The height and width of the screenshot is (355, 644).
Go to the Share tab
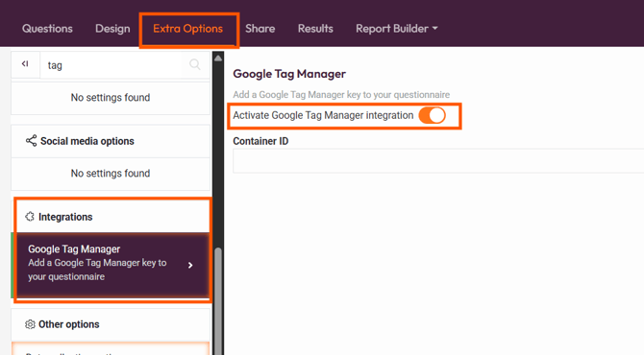(260, 28)
